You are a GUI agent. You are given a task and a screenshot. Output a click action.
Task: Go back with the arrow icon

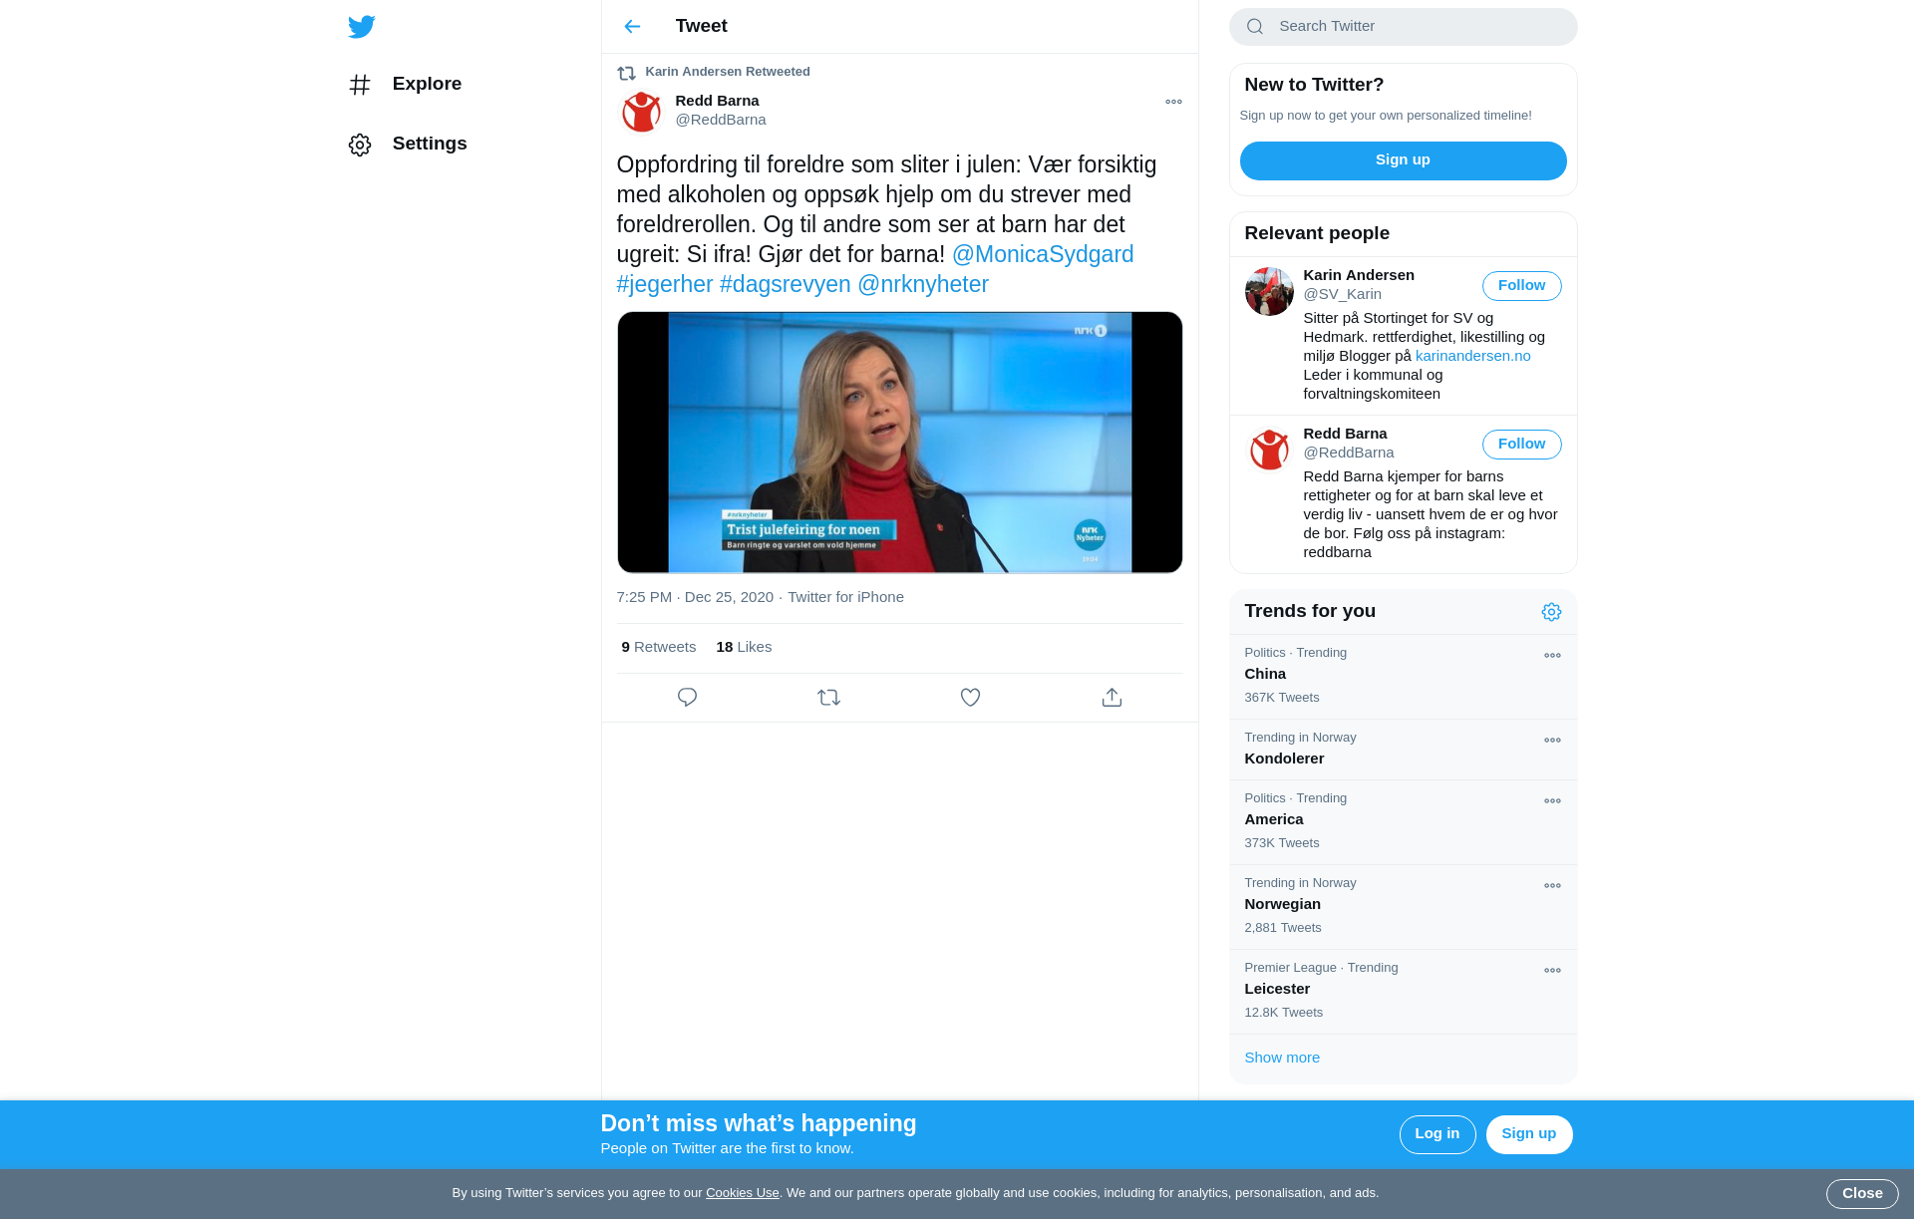tap(632, 26)
